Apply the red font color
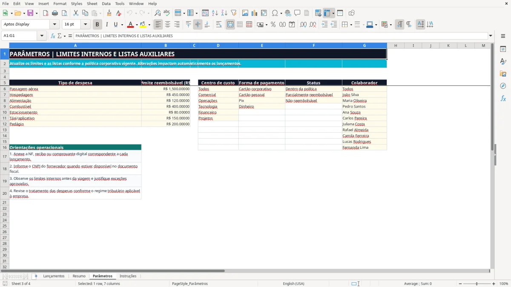Screen dimensions: 511x287 tap(131, 25)
